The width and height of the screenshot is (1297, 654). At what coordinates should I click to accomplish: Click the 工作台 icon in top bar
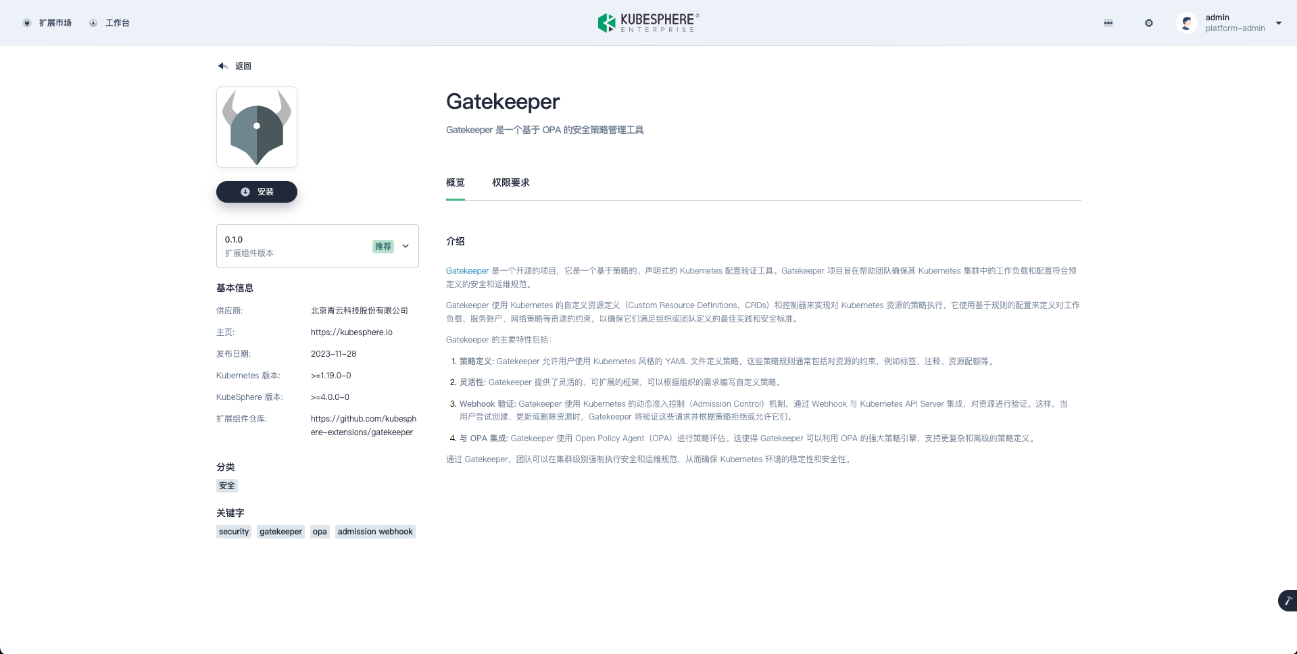click(x=93, y=23)
